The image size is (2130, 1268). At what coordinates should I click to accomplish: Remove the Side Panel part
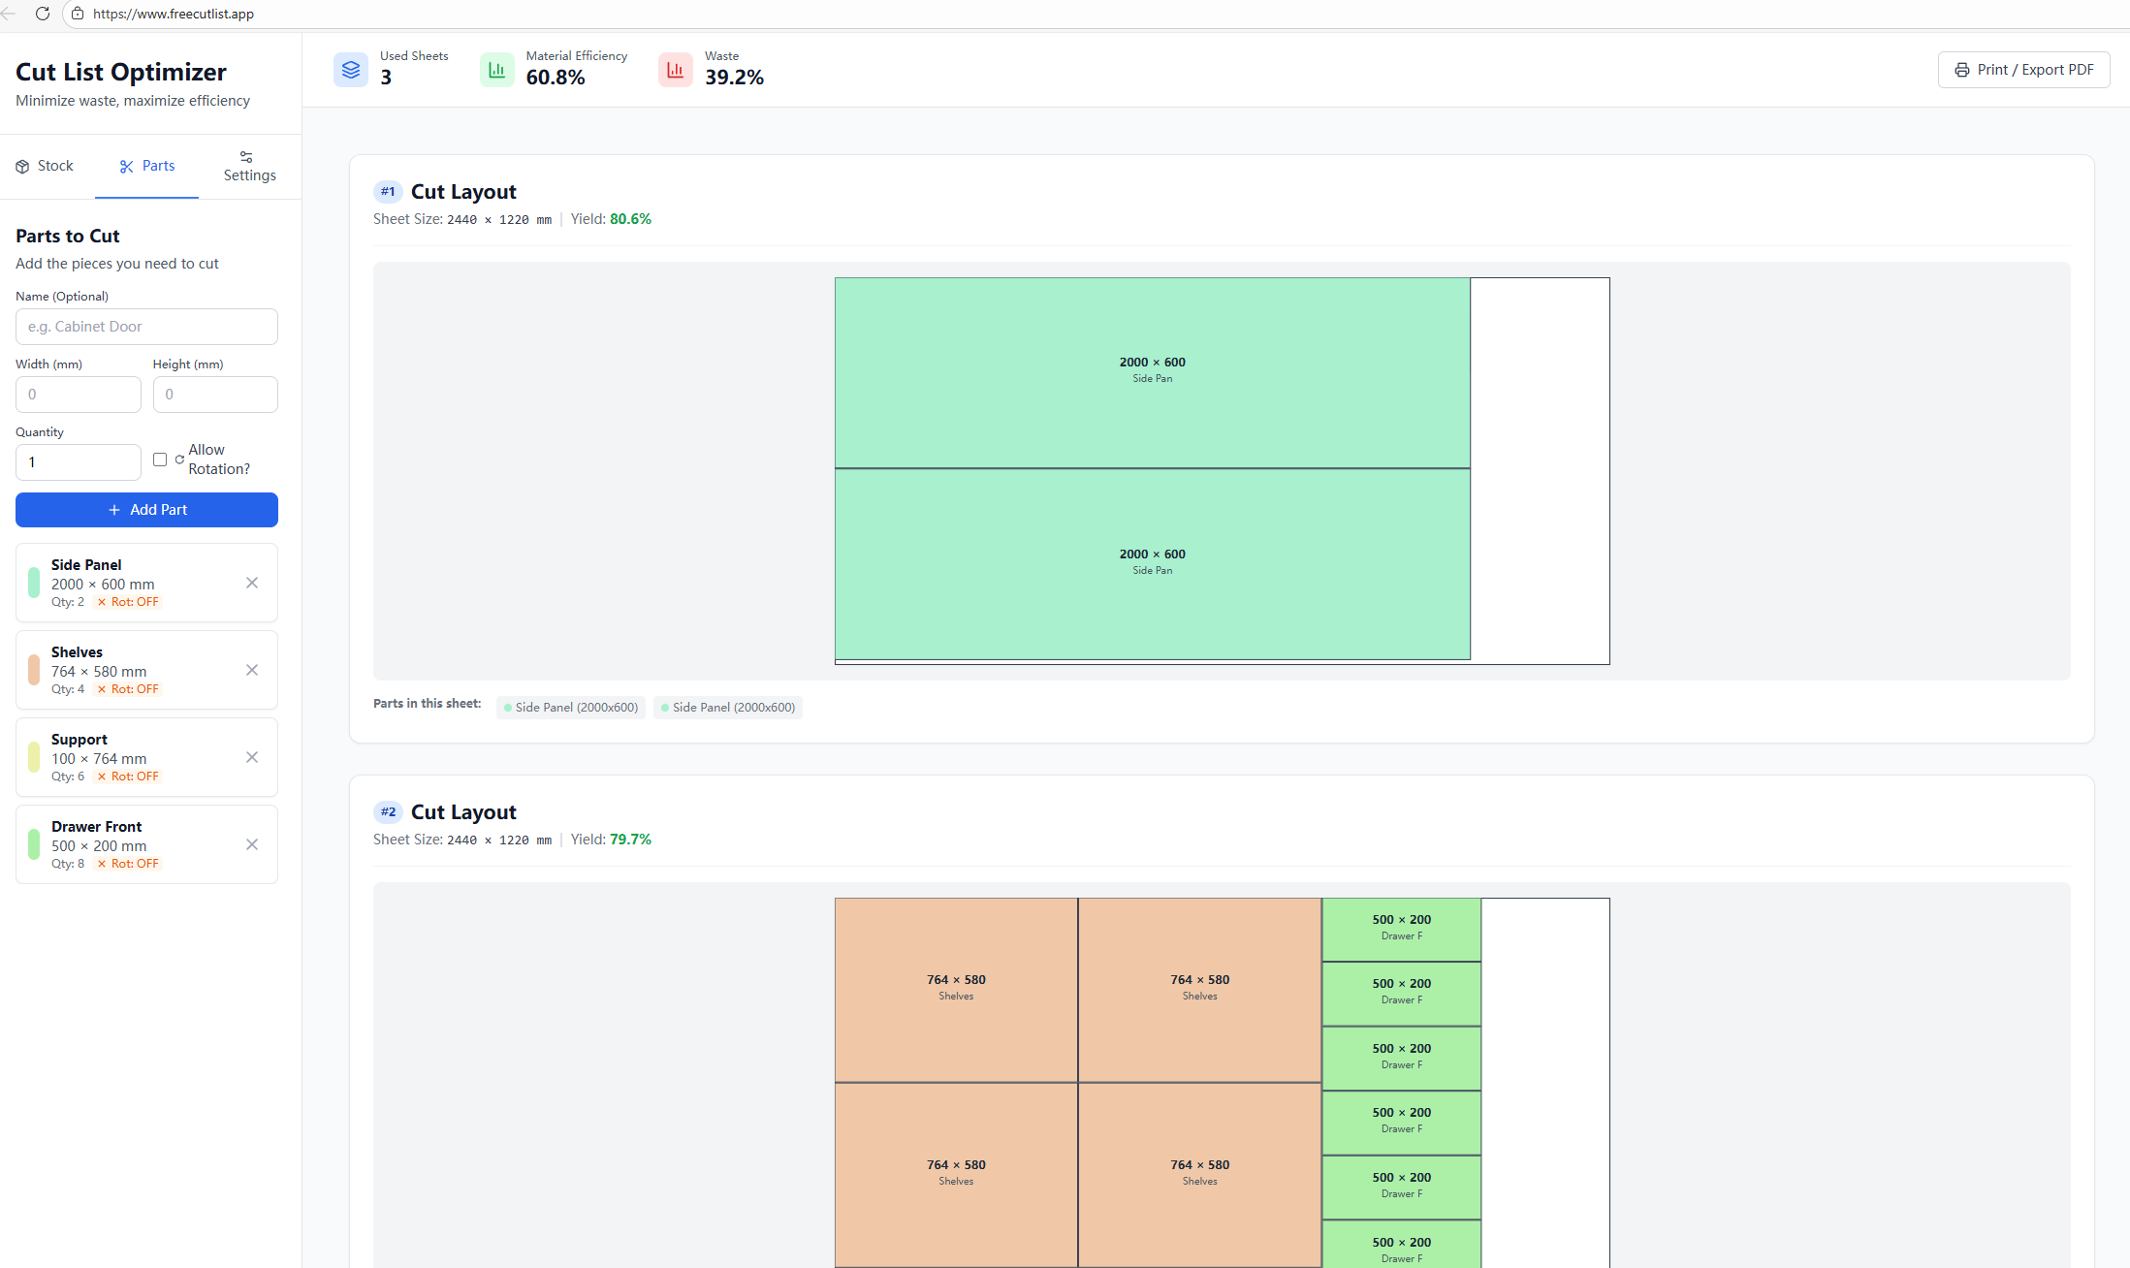tap(252, 583)
